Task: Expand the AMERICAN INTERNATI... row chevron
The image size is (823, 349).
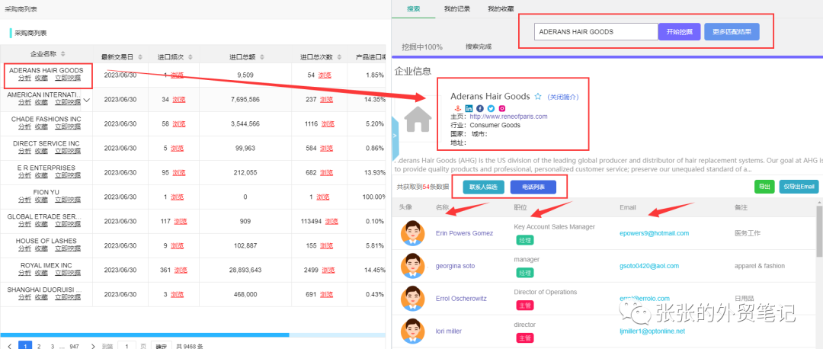Action: click(x=87, y=100)
